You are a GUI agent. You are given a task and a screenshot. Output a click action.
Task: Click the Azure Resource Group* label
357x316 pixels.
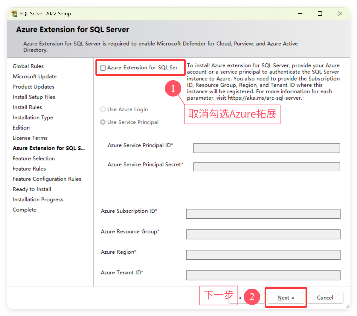click(130, 232)
